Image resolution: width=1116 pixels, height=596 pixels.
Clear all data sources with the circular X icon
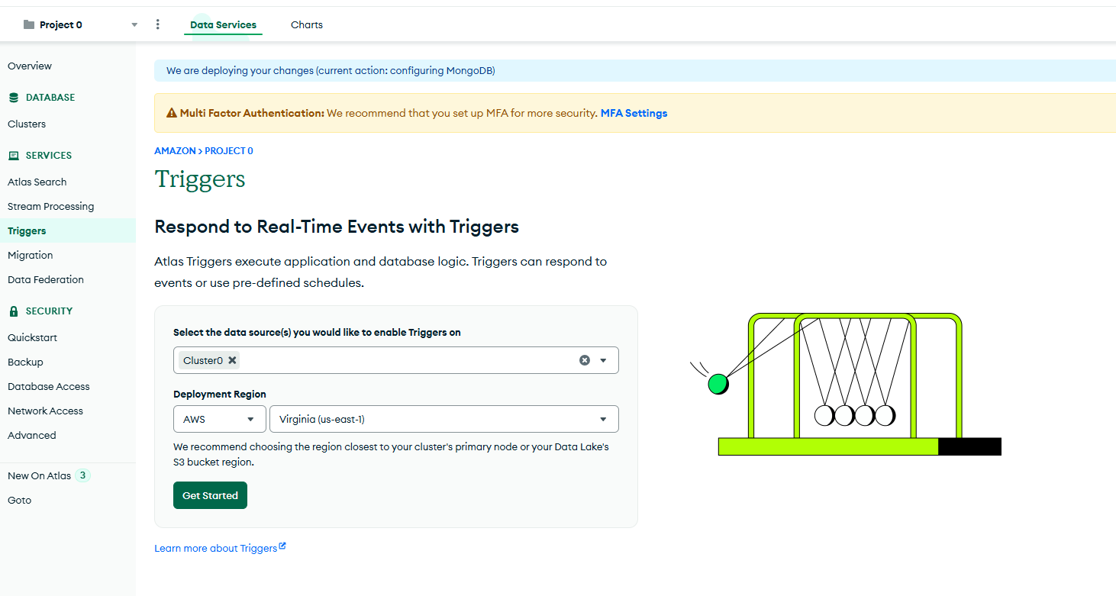584,359
